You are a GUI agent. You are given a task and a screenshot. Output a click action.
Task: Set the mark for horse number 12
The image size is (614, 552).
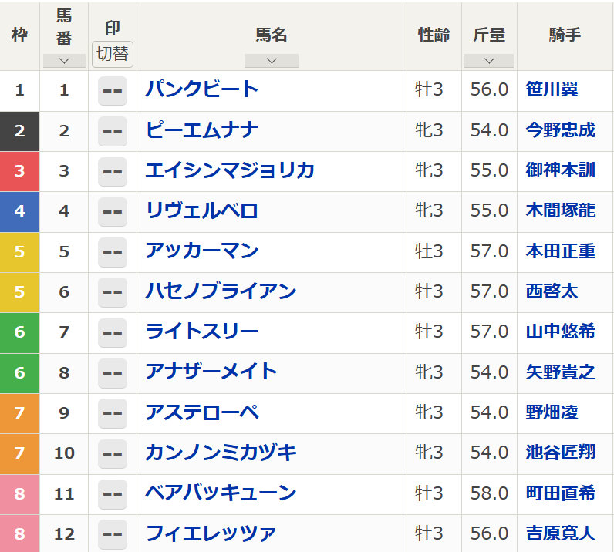point(113,534)
